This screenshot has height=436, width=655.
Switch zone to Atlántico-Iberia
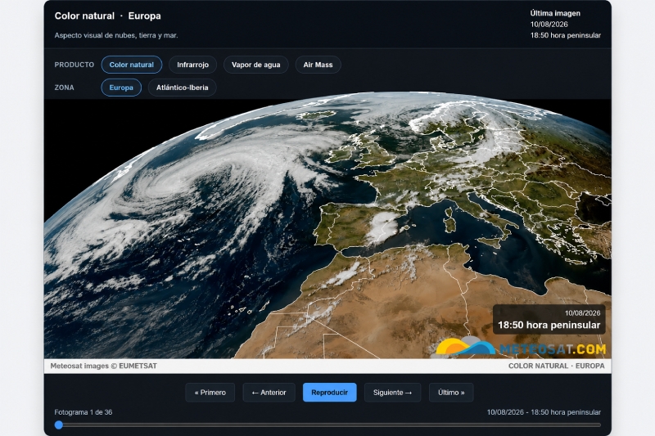tap(182, 88)
